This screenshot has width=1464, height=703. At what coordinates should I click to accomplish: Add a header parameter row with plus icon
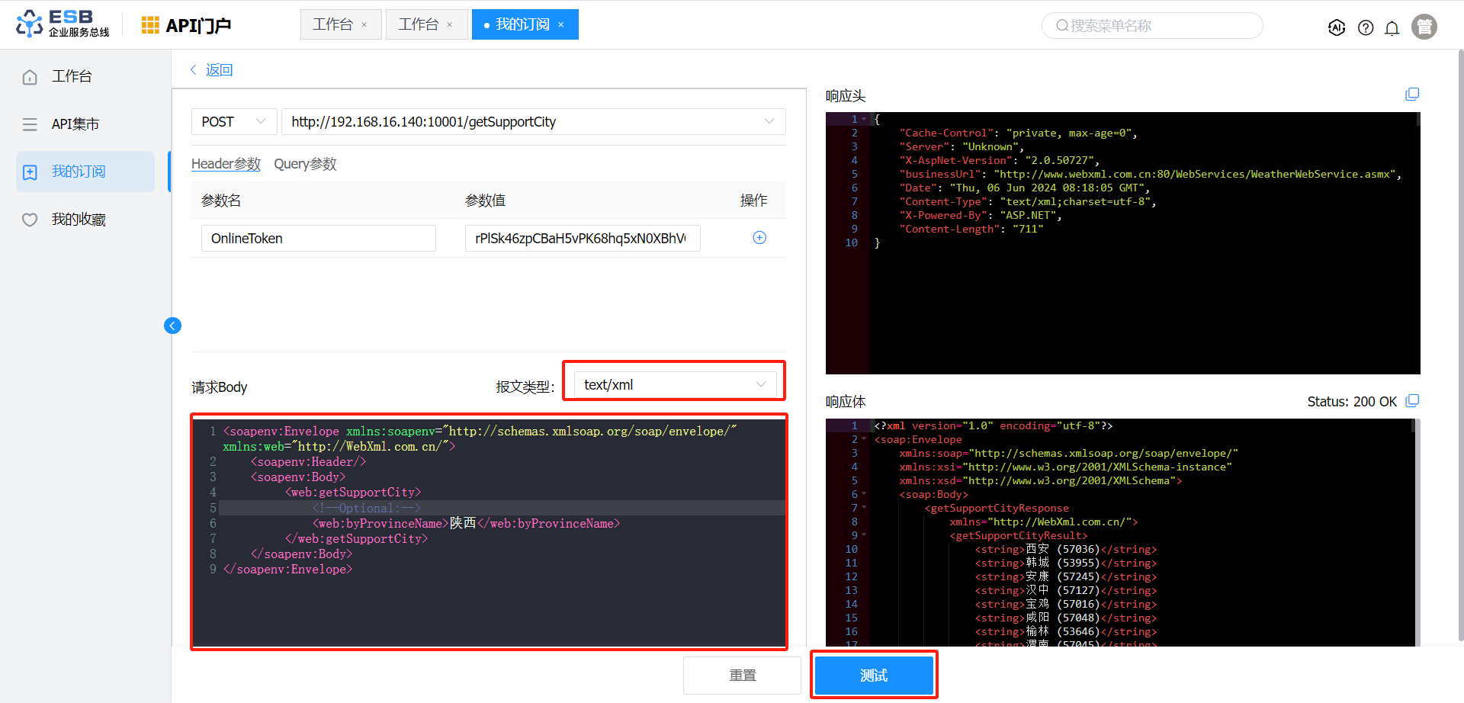(759, 238)
